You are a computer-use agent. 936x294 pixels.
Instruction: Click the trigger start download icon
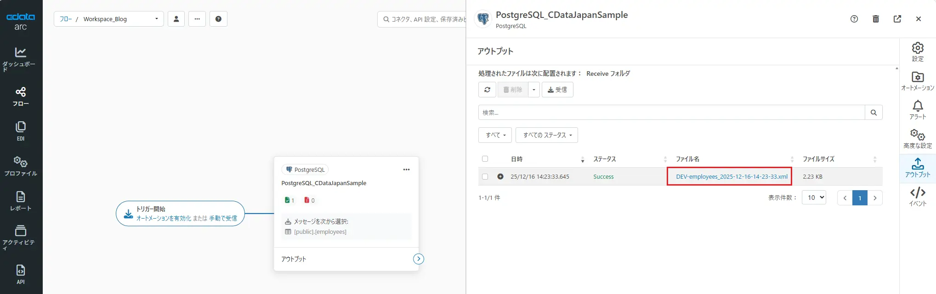click(128, 214)
